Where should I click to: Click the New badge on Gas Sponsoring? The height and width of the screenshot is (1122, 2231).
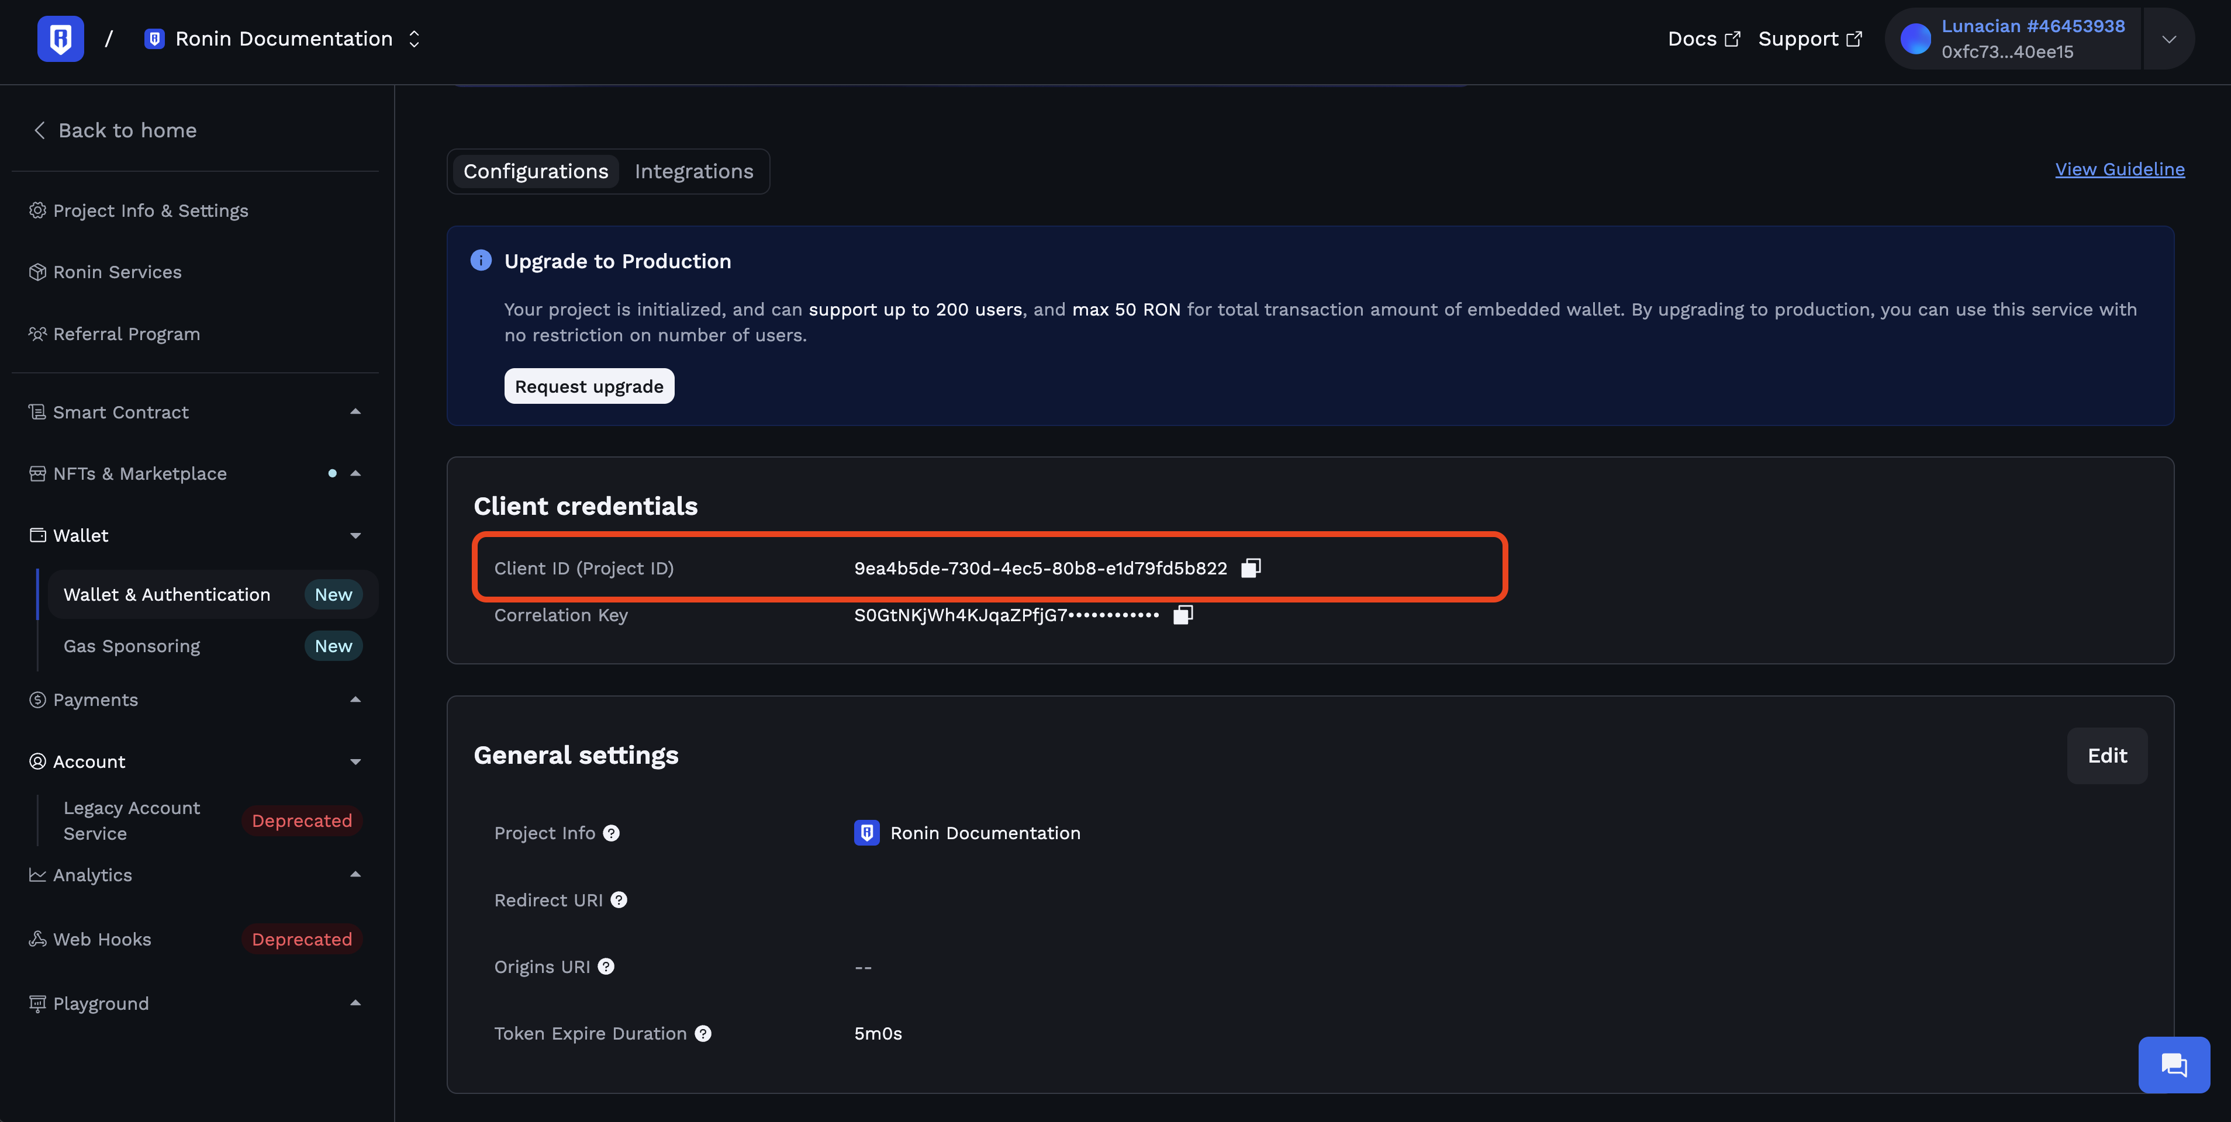pos(333,646)
